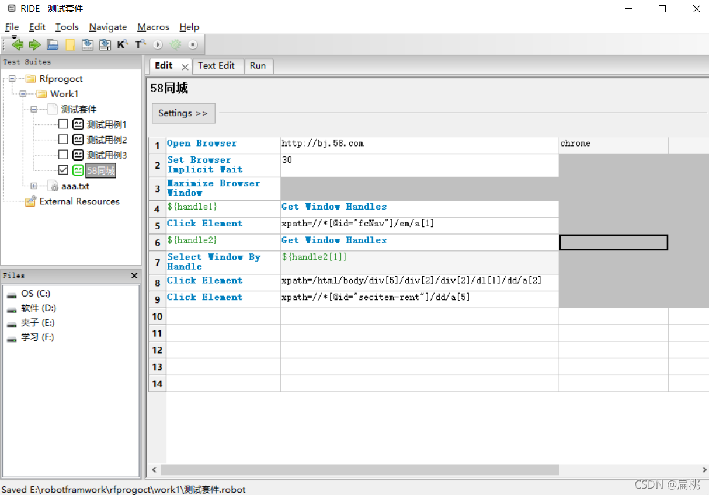Click the grid scroll left arrow
Image resolution: width=709 pixels, height=495 pixels.
coord(155,470)
